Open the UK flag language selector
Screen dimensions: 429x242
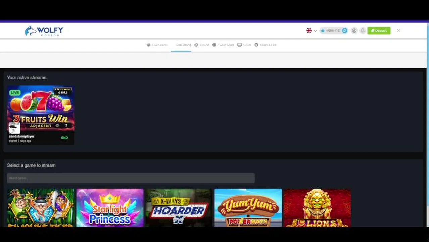click(311, 31)
